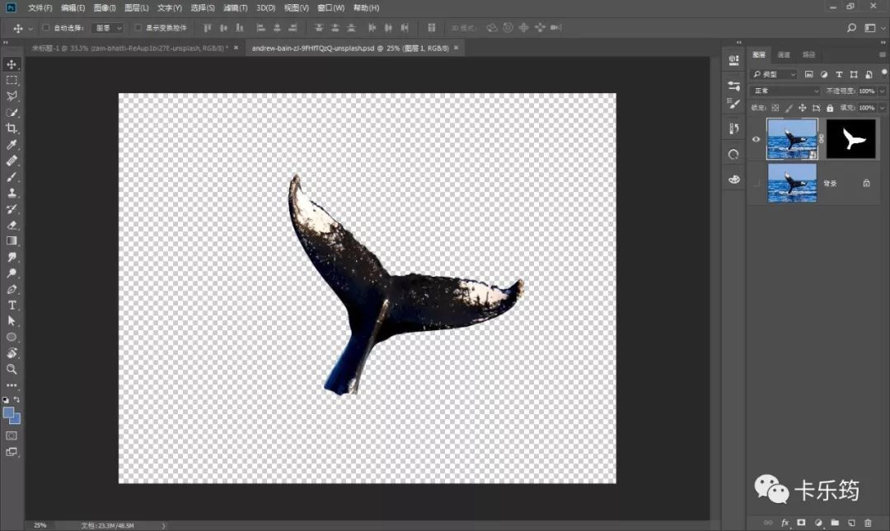Open the Image menu
The height and width of the screenshot is (531, 890).
105,8
